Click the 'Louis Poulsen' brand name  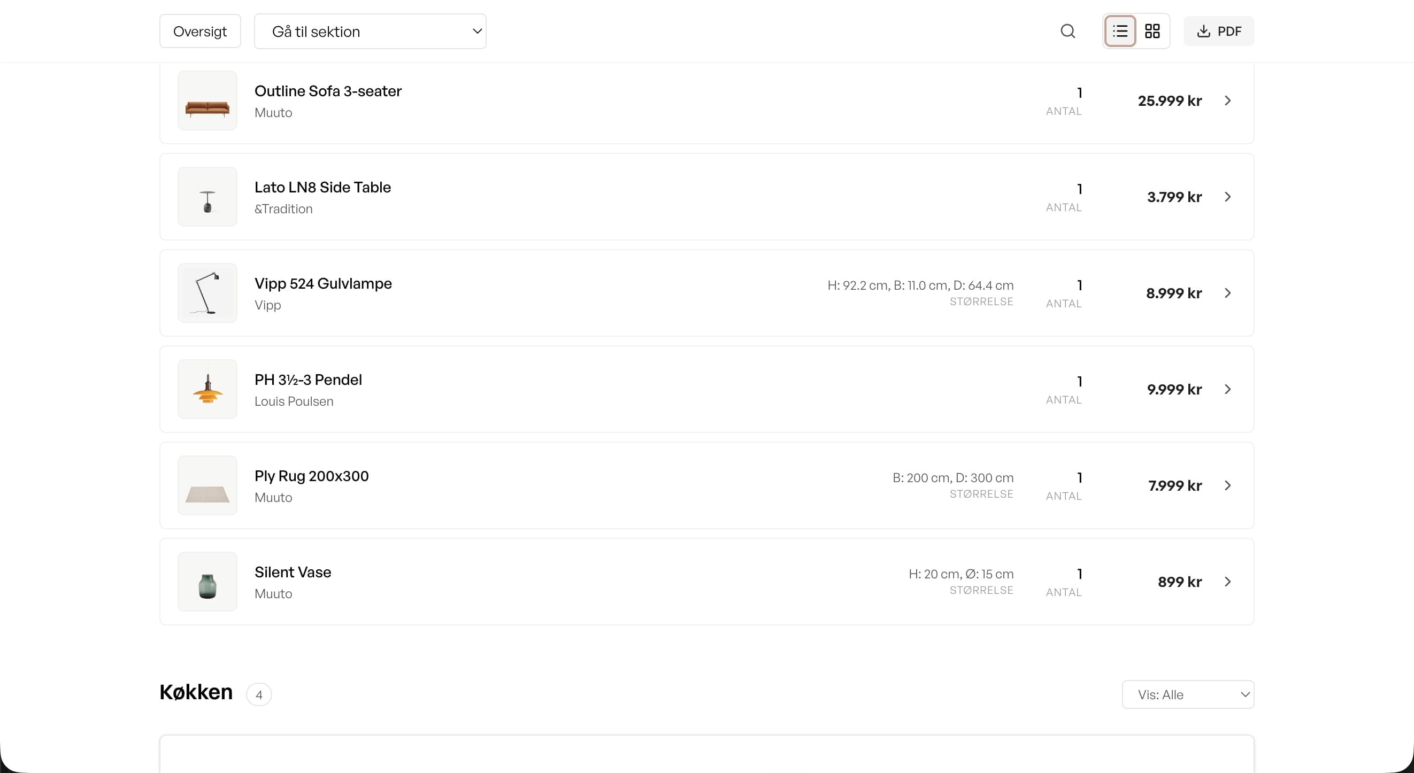(x=294, y=401)
